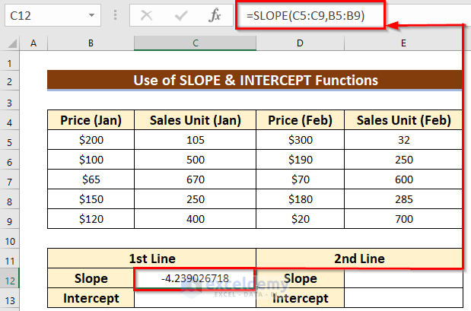This screenshot has height=311, width=471.
Task: Select column E header
Action: pos(403,45)
